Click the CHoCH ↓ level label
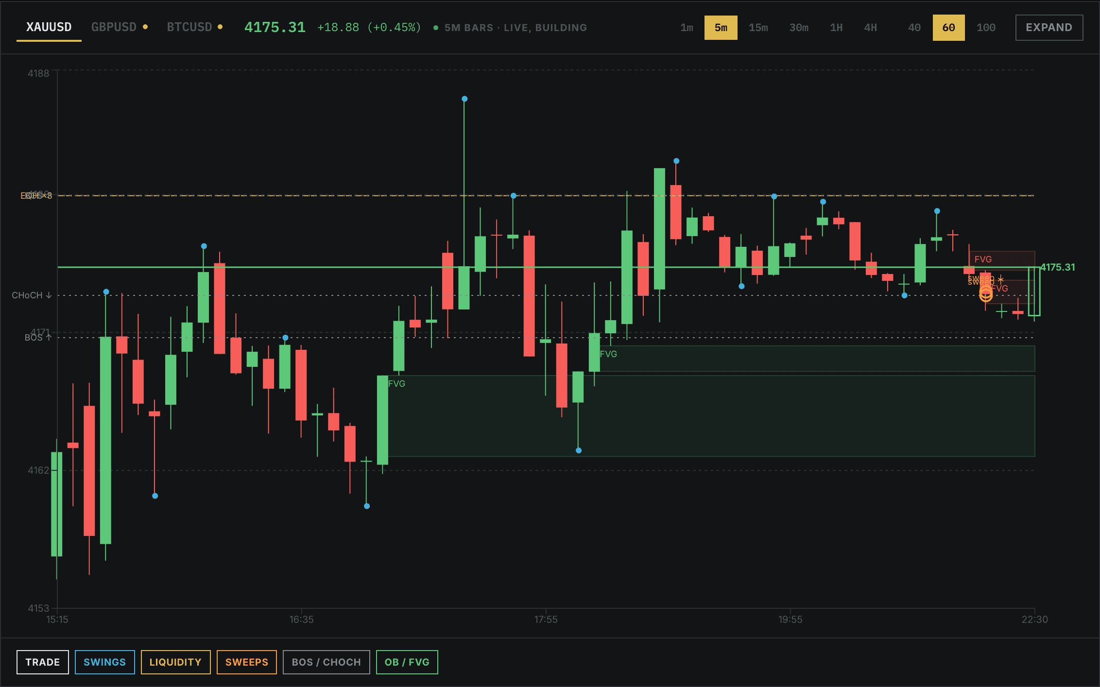Image resolution: width=1100 pixels, height=687 pixels. coord(32,295)
